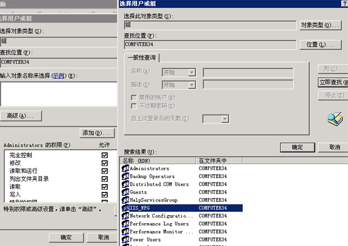Click the 查找位置 COMPUTER34 field in right dialog
Image resolution: width=348 pixels, height=246 pixels.
pyautogui.click(x=210, y=45)
